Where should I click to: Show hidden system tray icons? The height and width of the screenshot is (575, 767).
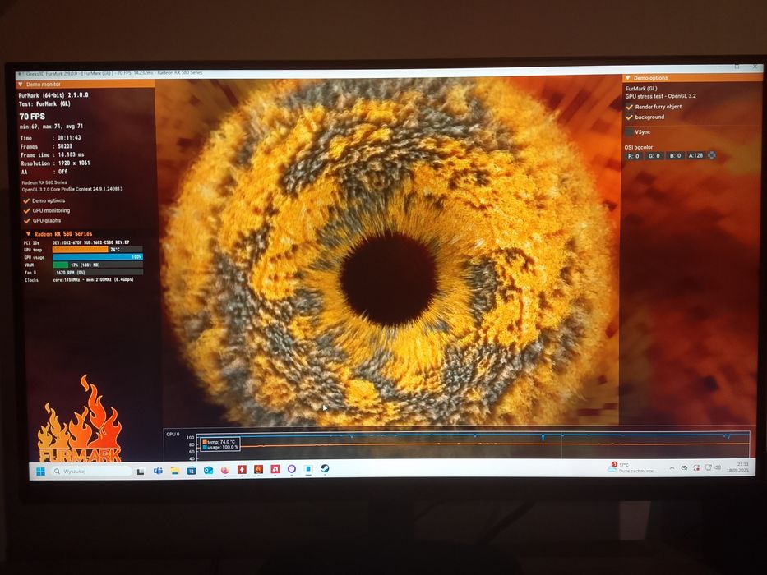click(x=672, y=468)
